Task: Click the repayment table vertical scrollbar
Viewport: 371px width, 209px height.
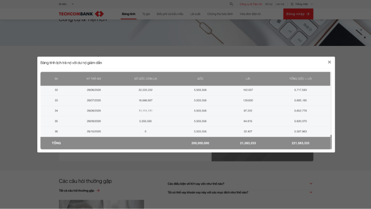Action: (330, 140)
